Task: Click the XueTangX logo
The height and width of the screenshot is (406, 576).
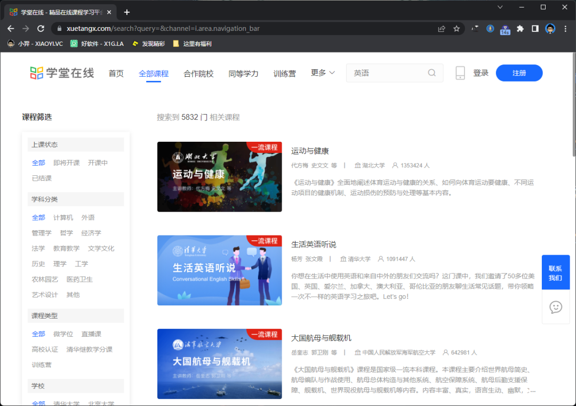Action: click(x=62, y=73)
